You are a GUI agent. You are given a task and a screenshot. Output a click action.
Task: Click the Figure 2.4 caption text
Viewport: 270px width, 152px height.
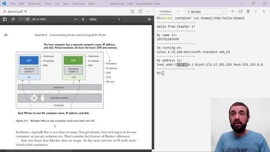[x=55, y=121]
